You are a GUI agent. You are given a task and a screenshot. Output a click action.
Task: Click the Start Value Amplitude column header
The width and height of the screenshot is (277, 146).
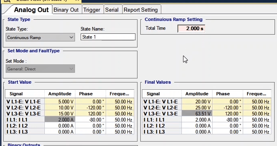(x=60, y=94)
